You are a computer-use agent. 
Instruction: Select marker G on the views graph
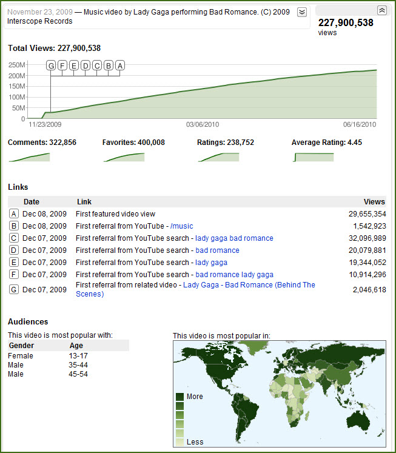tap(51, 65)
